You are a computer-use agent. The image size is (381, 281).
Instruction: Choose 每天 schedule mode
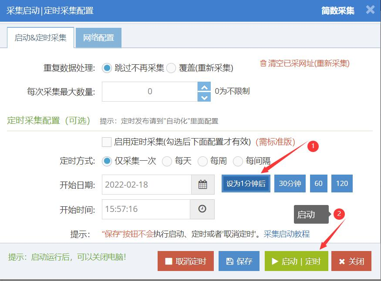point(167,161)
